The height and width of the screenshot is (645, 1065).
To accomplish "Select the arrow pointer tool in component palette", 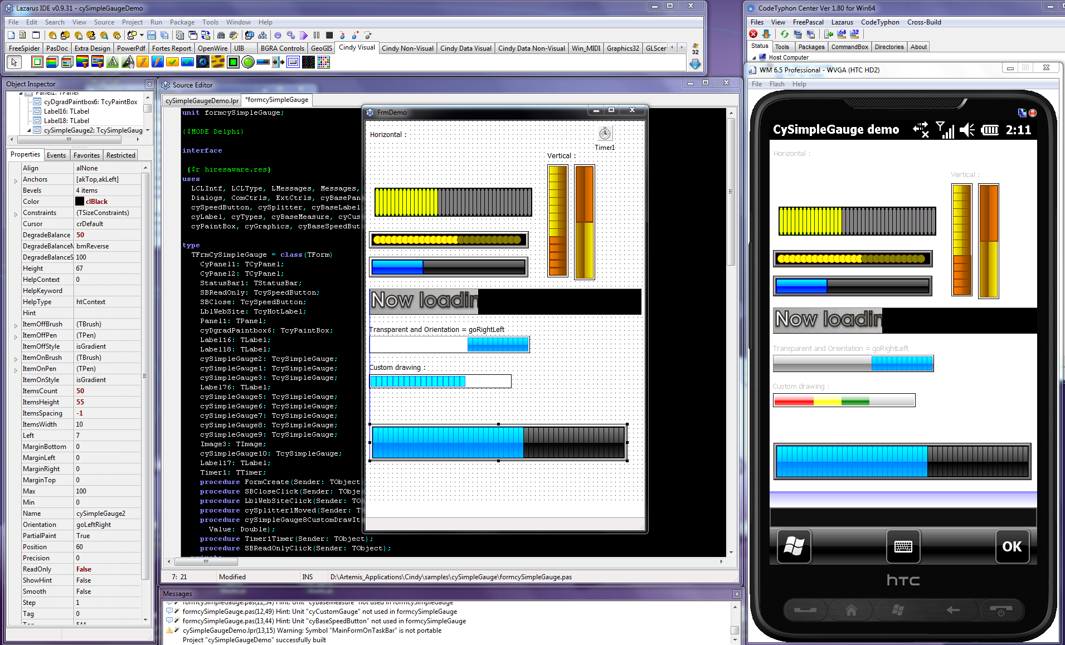I will (x=14, y=62).
